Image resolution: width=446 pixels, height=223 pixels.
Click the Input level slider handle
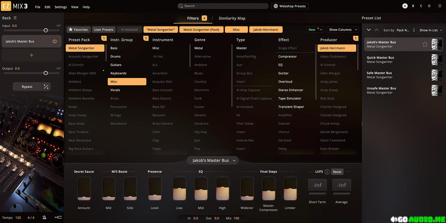tap(46, 30)
